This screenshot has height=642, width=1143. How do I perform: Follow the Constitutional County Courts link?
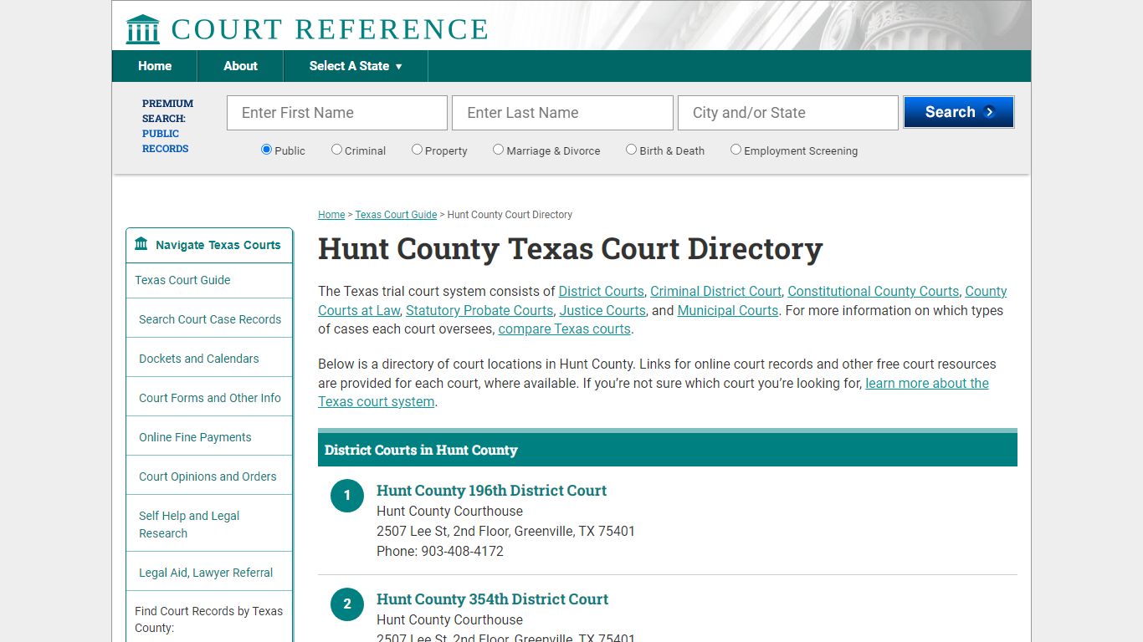(874, 291)
